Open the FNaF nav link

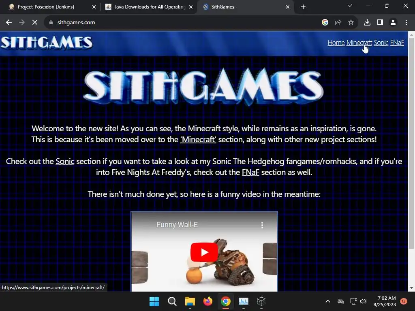[397, 43]
